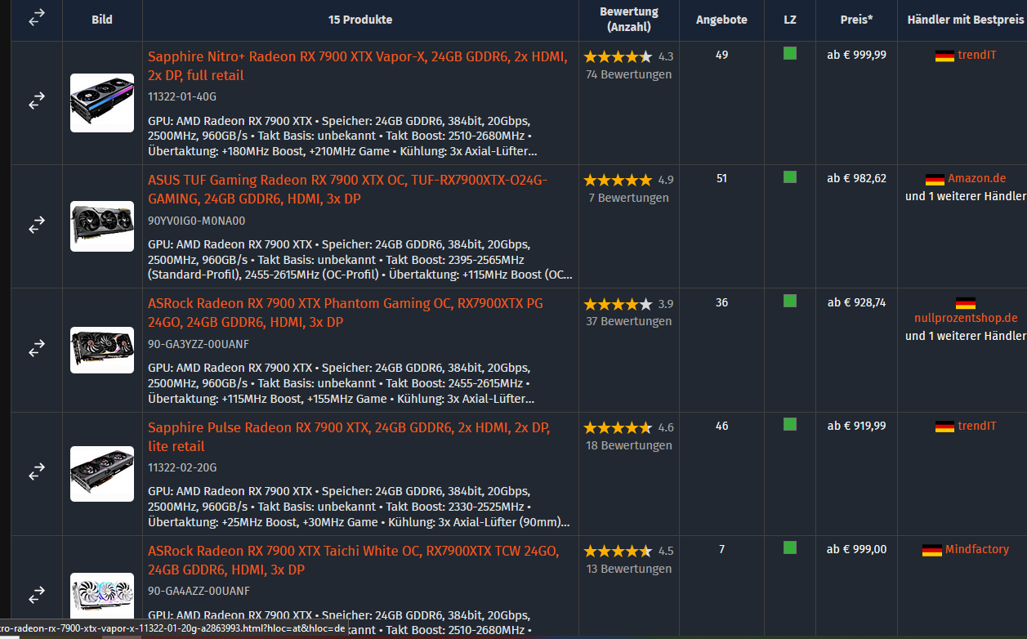Open Sapphire Pulse Radeon RX 7900 XTX link
The height and width of the screenshot is (639, 1027).
(x=349, y=436)
